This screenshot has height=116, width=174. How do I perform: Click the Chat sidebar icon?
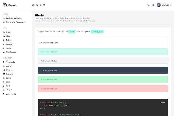[x=4, y=36]
